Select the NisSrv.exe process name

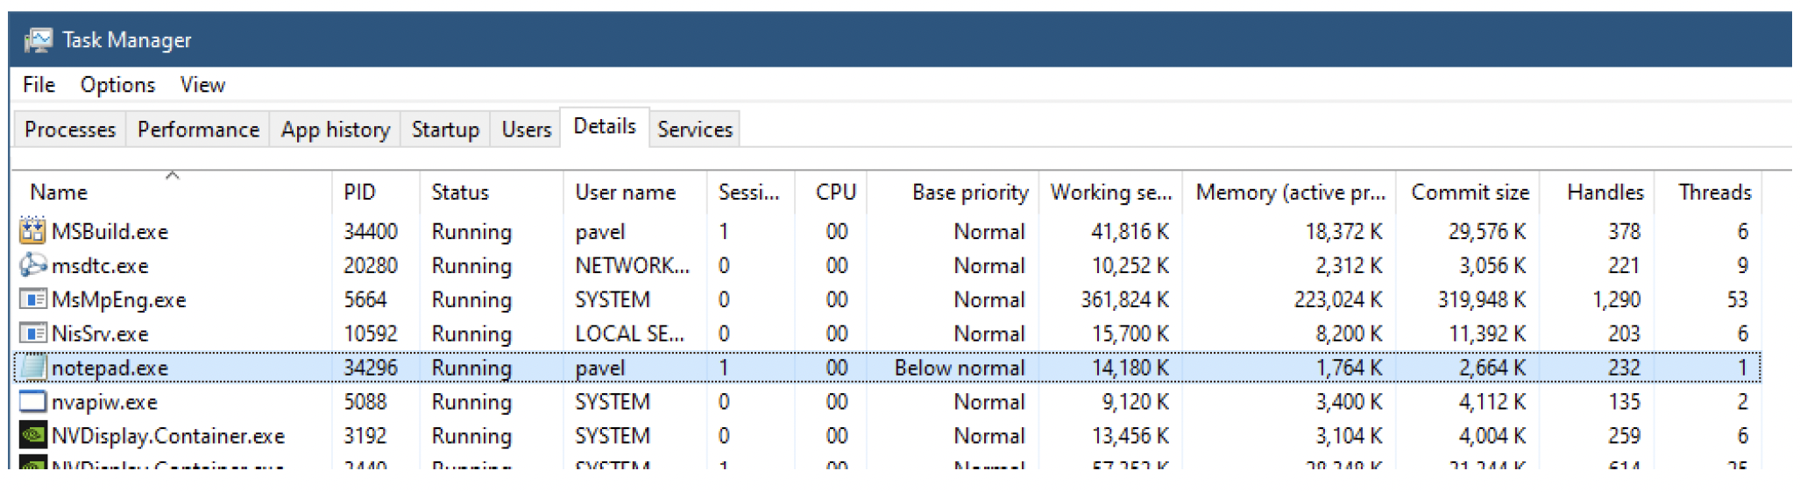tap(100, 334)
